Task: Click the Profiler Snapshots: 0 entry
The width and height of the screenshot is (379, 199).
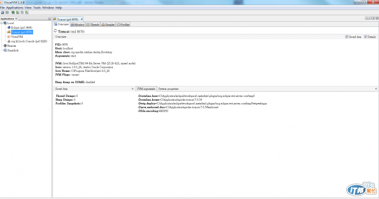Action: coord(69,104)
